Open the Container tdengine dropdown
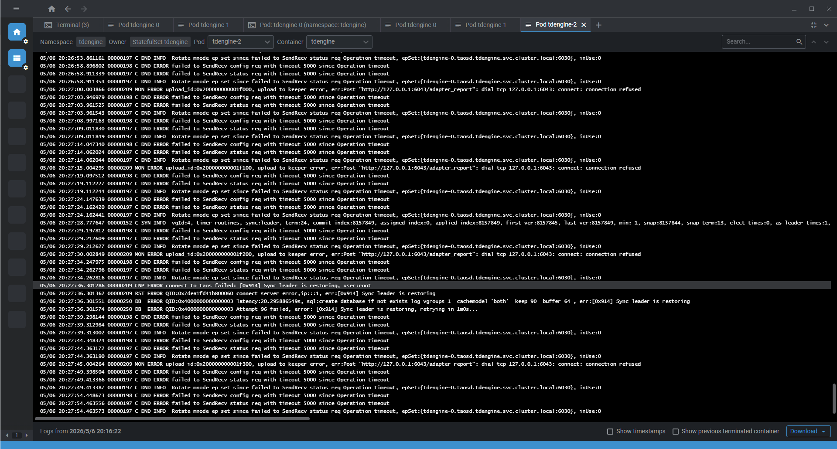Image resolution: width=837 pixels, height=449 pixels. [x=339, y=42]
